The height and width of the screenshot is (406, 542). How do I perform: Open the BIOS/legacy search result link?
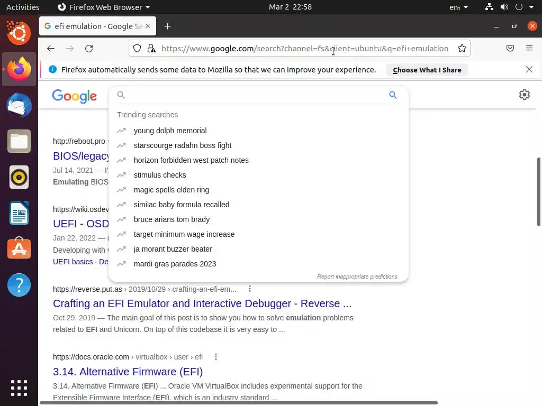click(x=81, y=156)
